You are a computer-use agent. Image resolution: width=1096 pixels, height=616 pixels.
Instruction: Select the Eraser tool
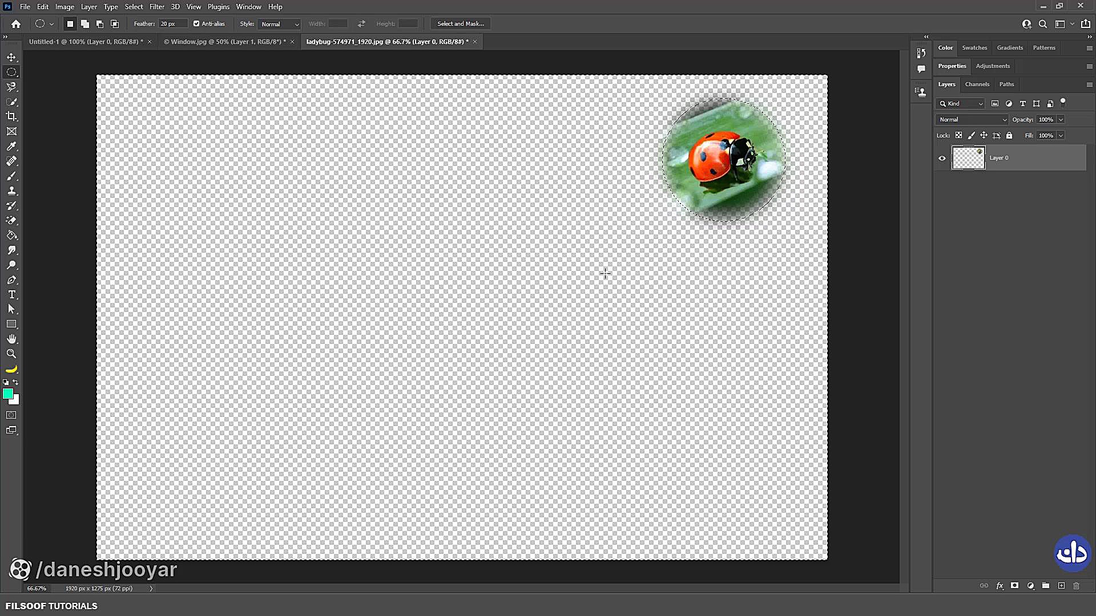tap(11, 221)
